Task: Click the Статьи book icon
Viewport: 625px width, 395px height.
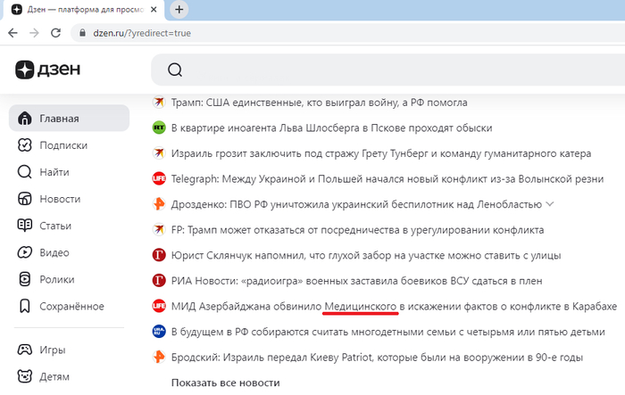Action: [25, 226]
